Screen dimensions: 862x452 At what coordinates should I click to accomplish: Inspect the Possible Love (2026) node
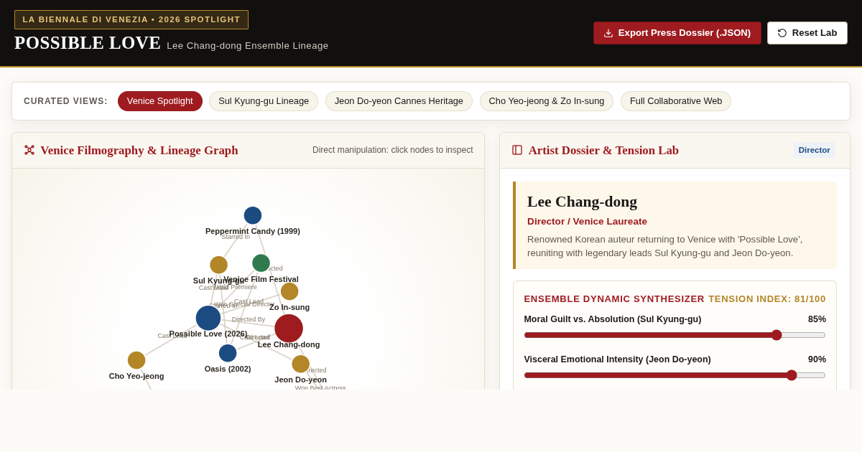[x=208, y=318]
